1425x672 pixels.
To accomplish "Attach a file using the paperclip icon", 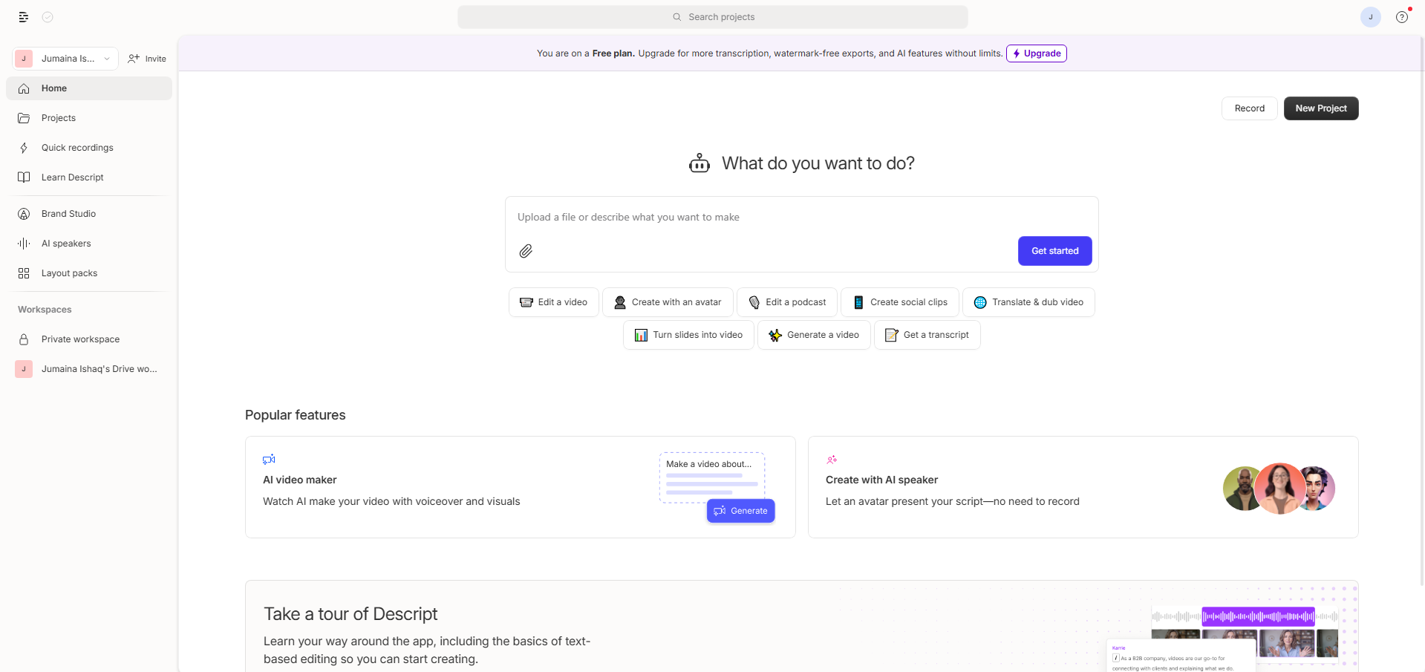I will coord(526,251).
